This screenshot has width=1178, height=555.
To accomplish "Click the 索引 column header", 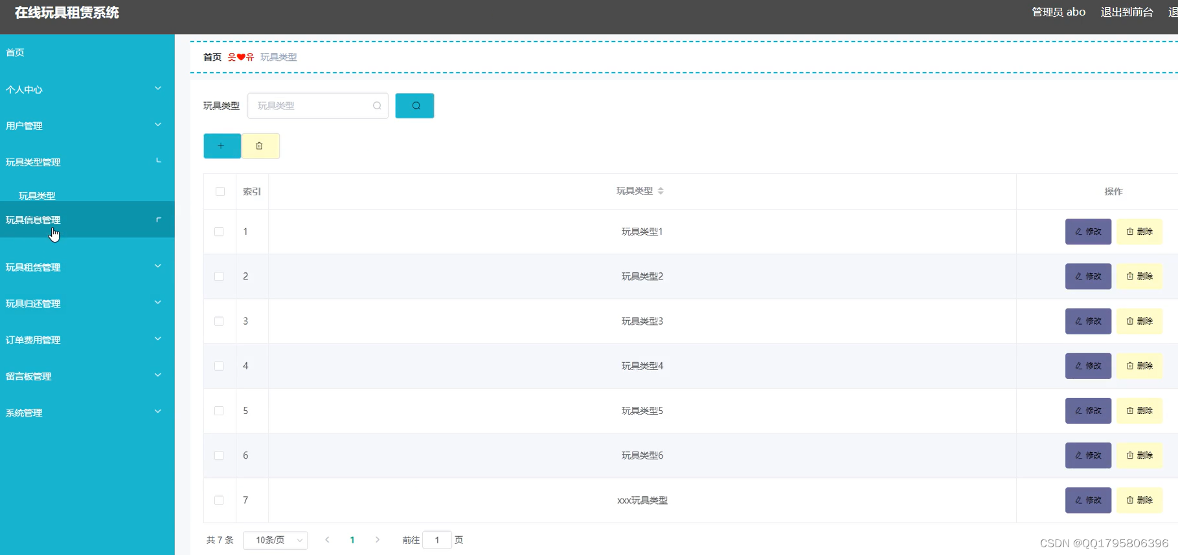I will click(x=252, y=191).
